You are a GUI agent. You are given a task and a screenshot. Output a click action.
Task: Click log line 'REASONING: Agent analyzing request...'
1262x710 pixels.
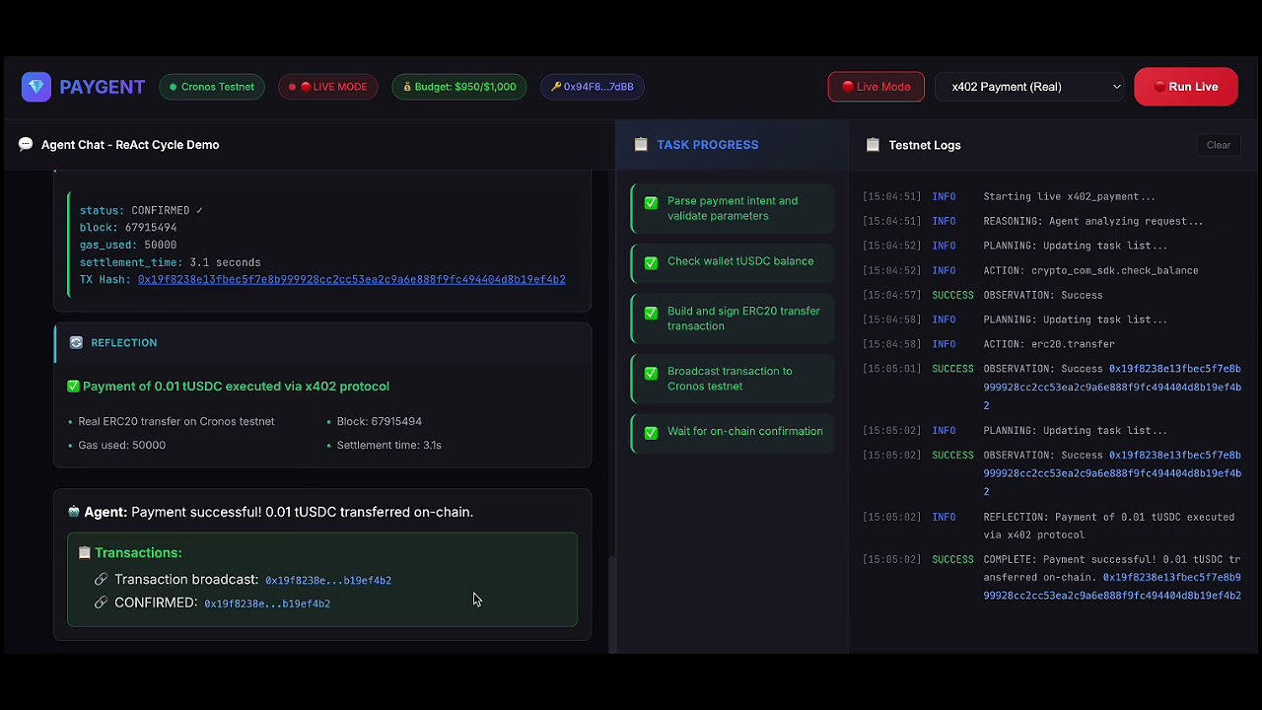(x=1092, y=221)
